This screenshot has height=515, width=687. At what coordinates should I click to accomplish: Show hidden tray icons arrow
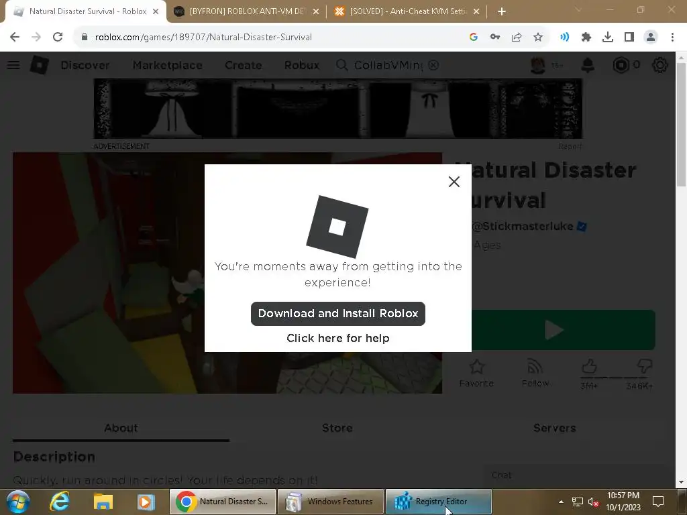click(561, 502)
